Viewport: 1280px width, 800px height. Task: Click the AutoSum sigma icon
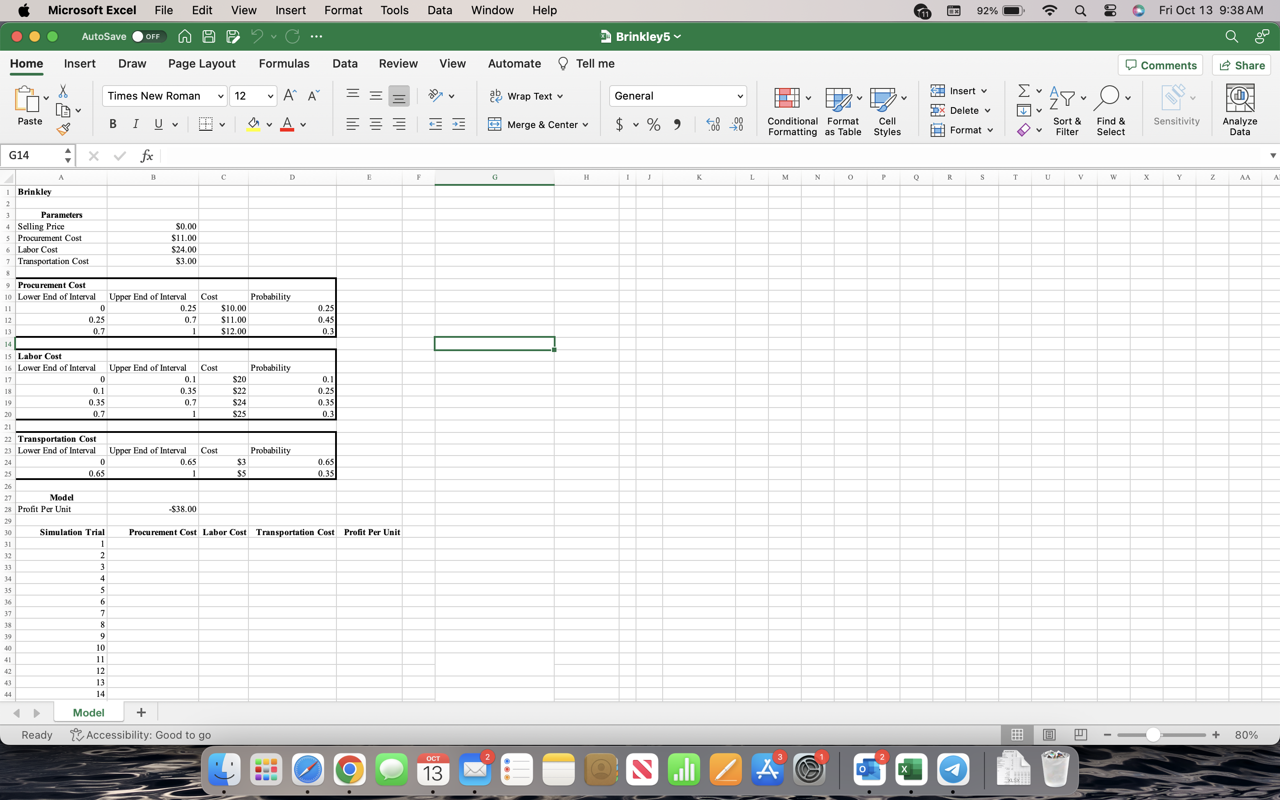coord(1024,91)
